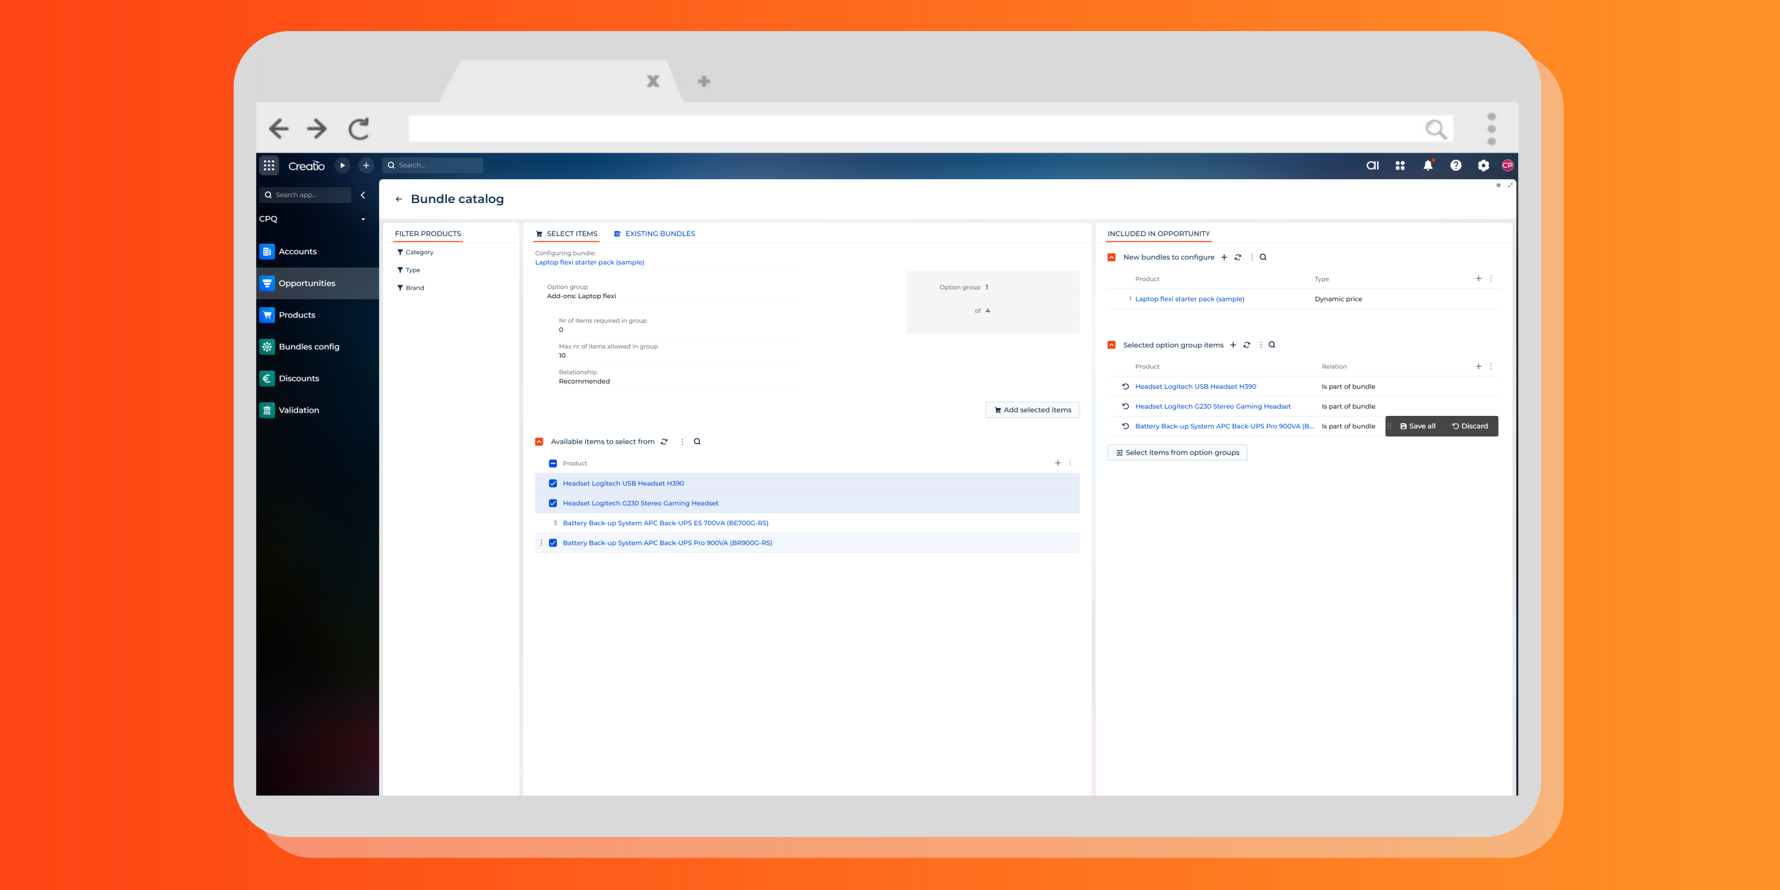The image size is (1780, 890).
Task: Switch to the Existing Bundles tab
Action: point(659,233)
